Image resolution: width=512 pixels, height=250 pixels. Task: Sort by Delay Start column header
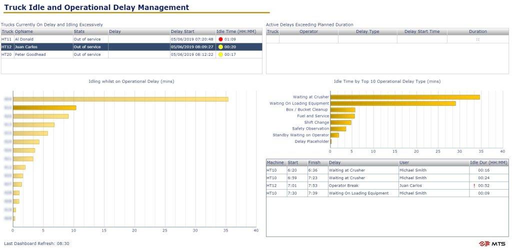(192, 31)
